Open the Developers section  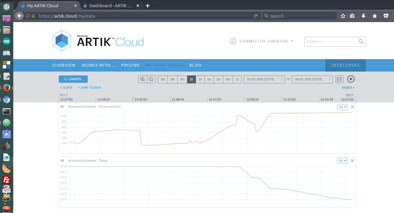pos(345,65)
